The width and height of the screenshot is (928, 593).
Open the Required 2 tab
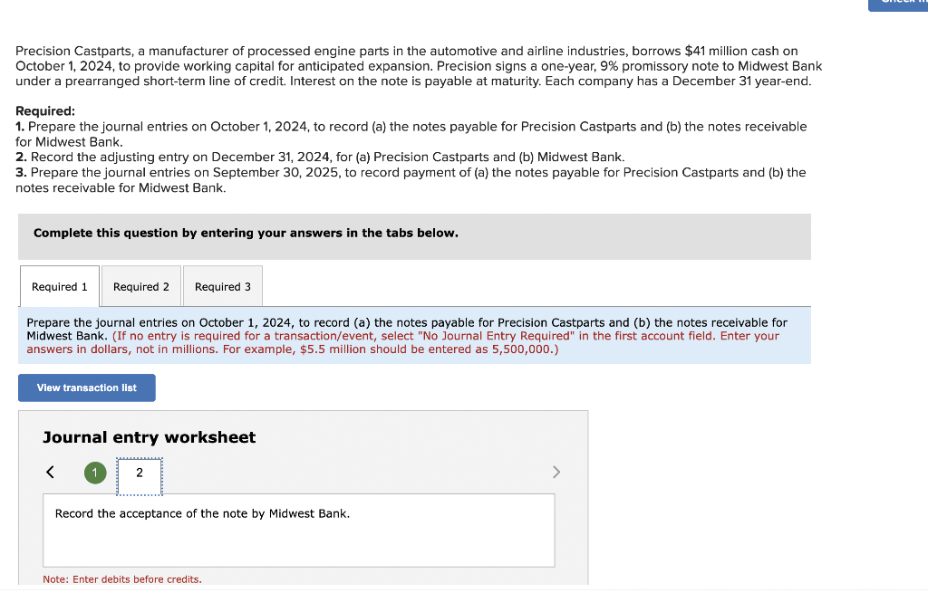[x=140, y=286]
